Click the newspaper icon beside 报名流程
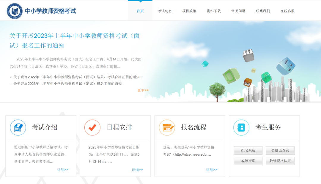 click(166, 127)
